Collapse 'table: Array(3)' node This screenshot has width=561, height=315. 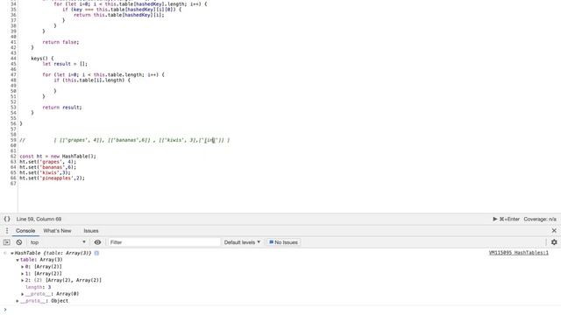pos(18,260)
